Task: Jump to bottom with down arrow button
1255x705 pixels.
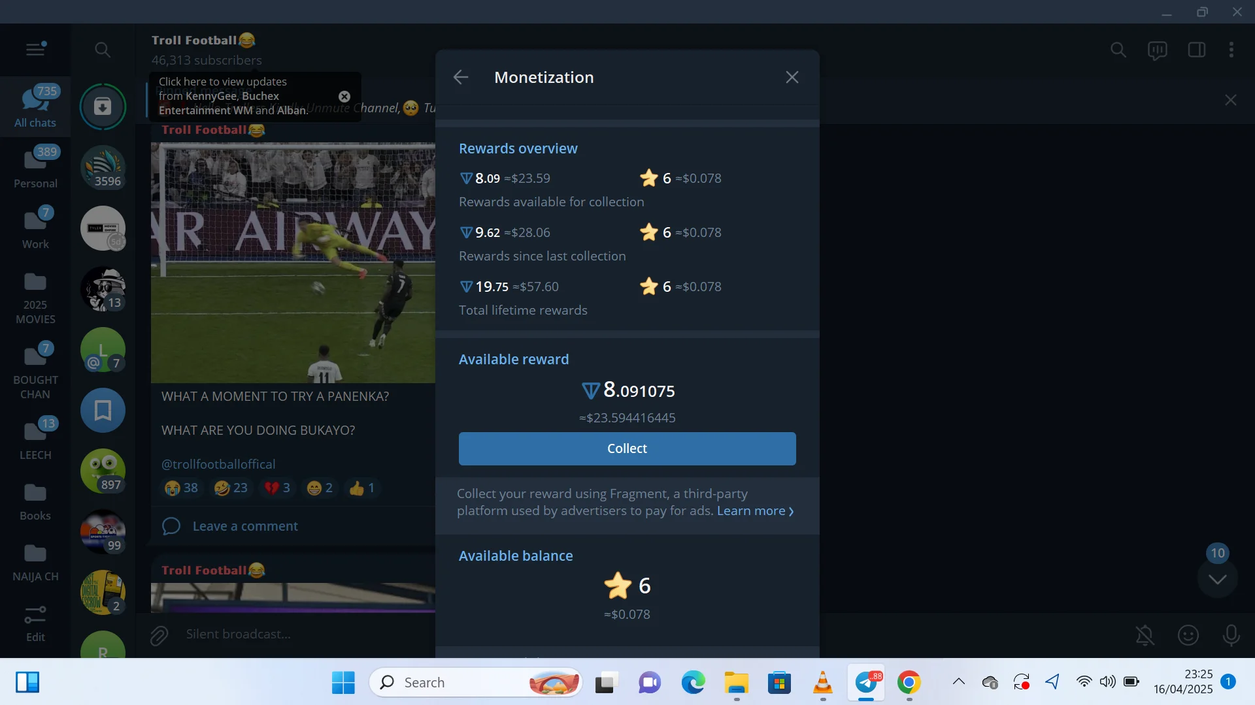Action: tap(1217, 579)
